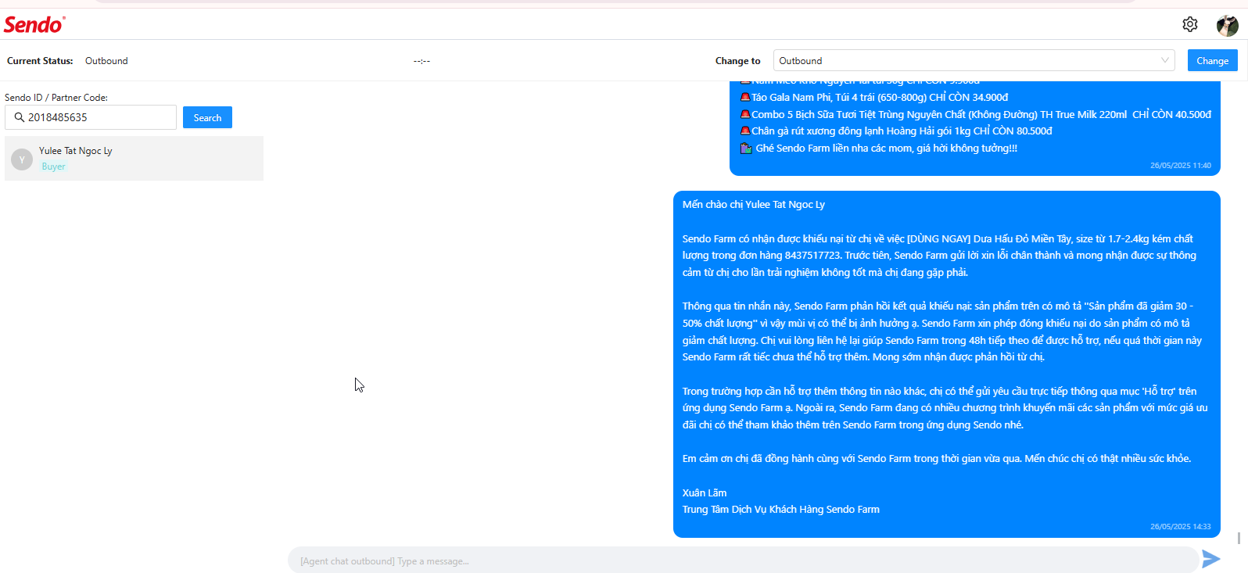The image size is (1248, 573).
Task: Click the "Xuân Lãm" signature text
Action: (x=705, y=492)
